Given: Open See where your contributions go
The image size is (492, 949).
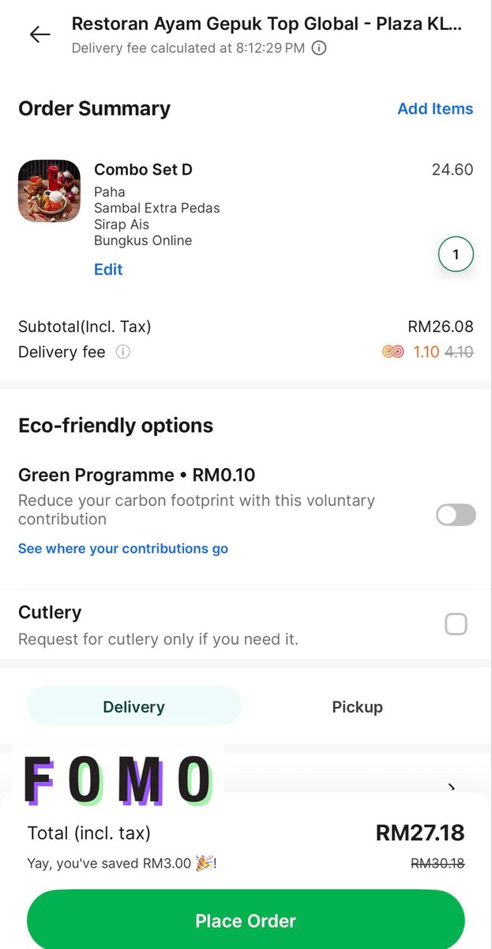Looking at the screenshot, I should [x=123, y=549].
